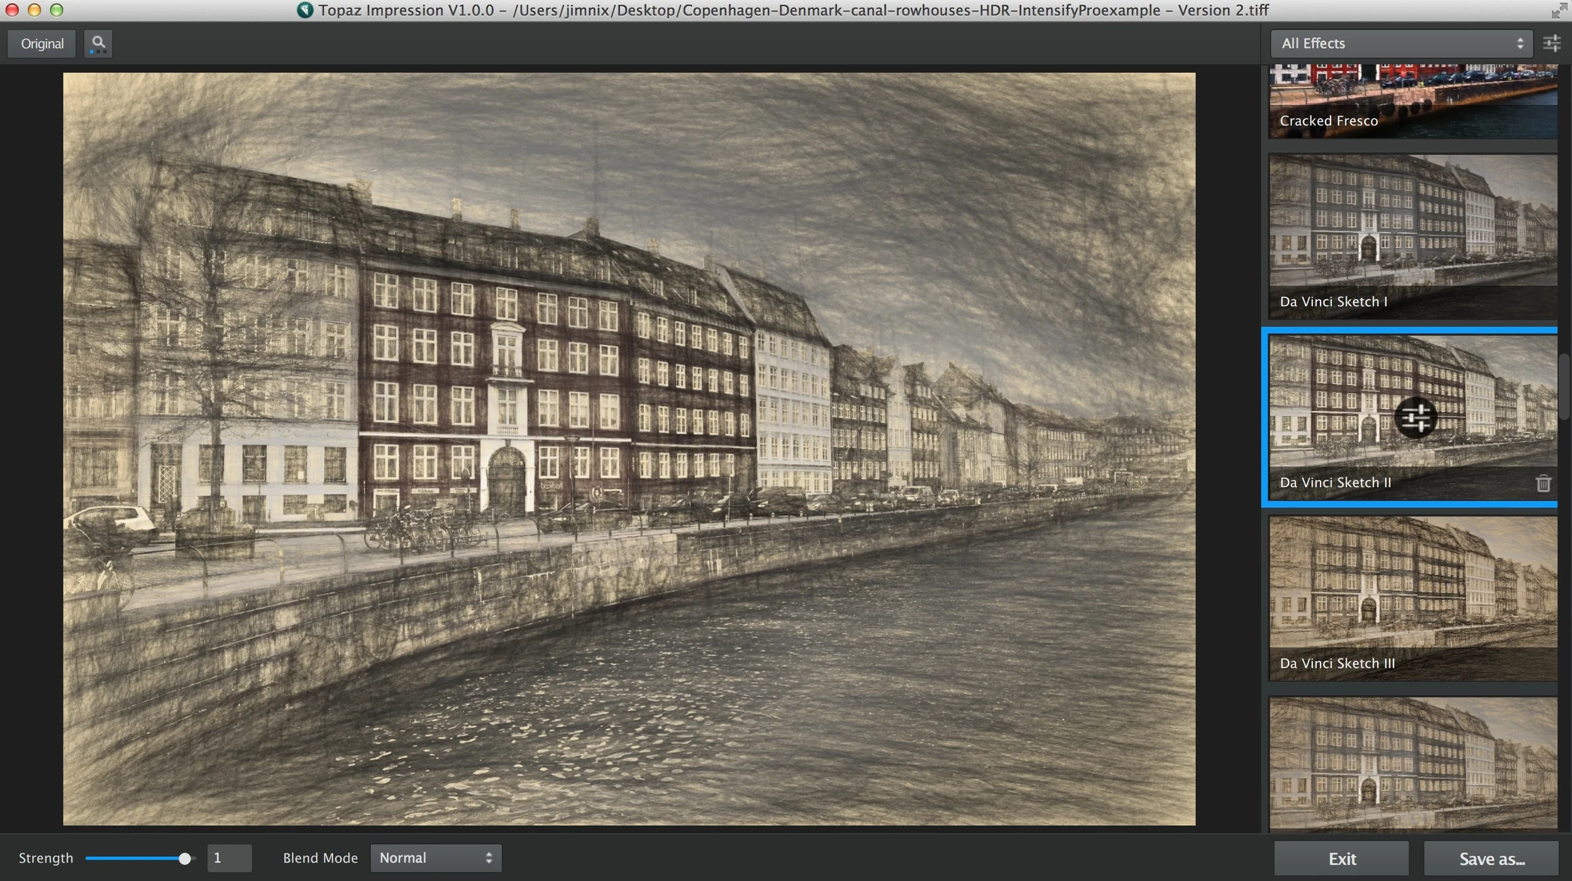Screen dimensions: 1572x881
Task: Click the Strength slider handle
Action: coord(184,858)
